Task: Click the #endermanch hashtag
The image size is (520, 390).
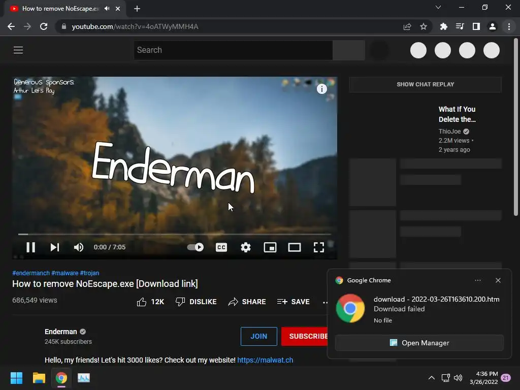Action: pyautogui.click(x=31, y=273)
